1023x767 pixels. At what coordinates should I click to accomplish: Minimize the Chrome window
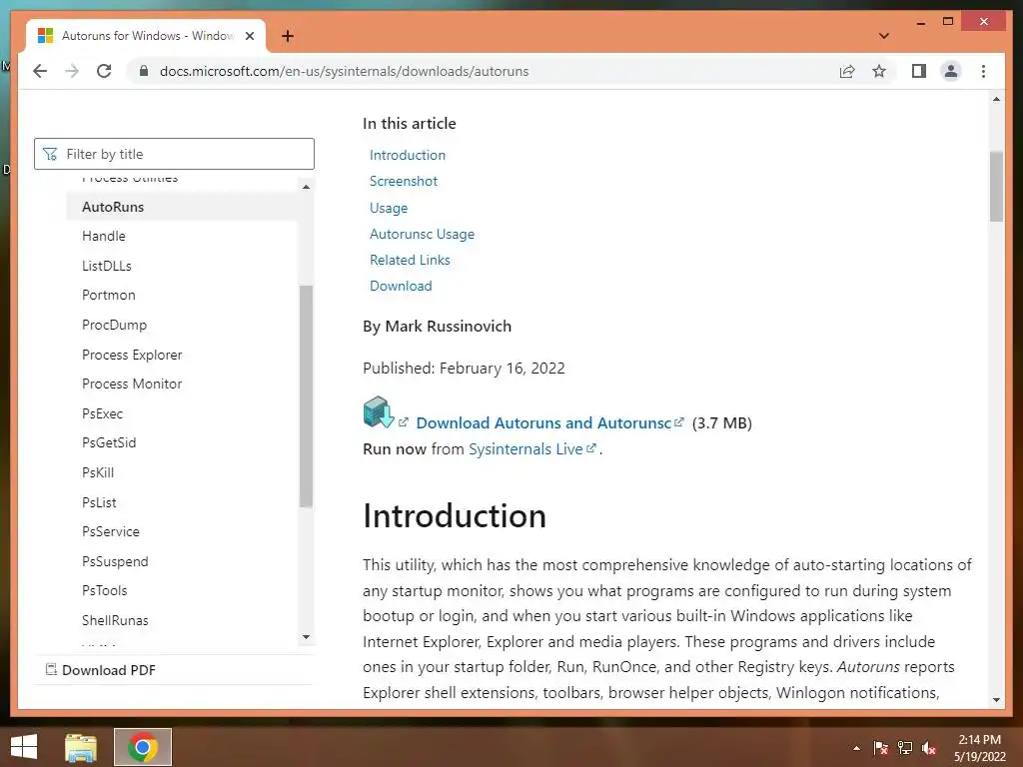pos(920,22)
